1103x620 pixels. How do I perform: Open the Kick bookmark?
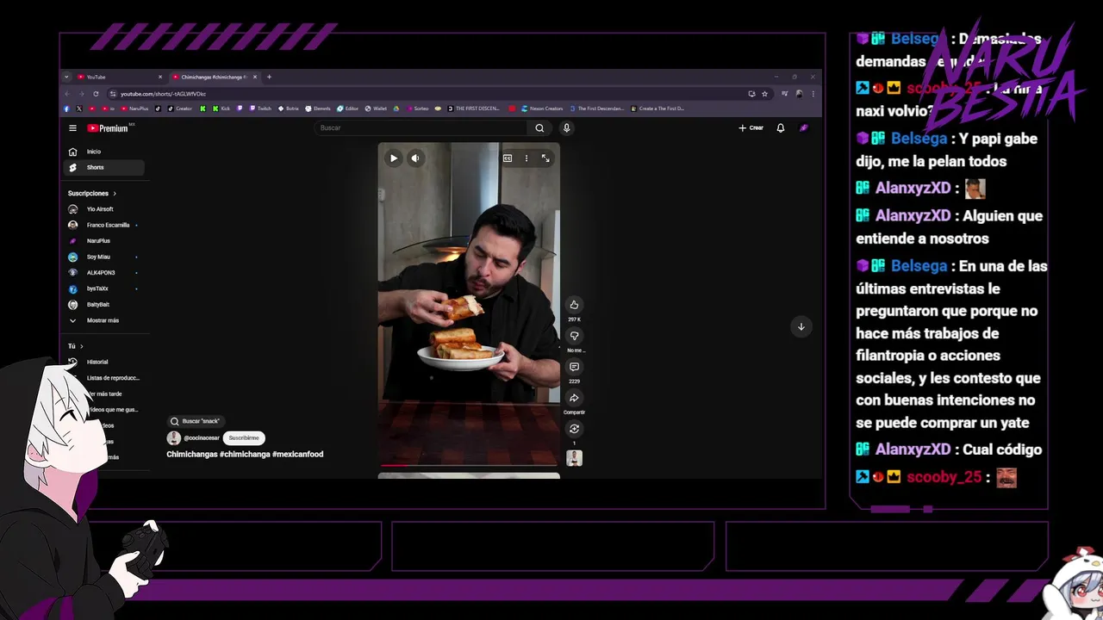(223, 108)
